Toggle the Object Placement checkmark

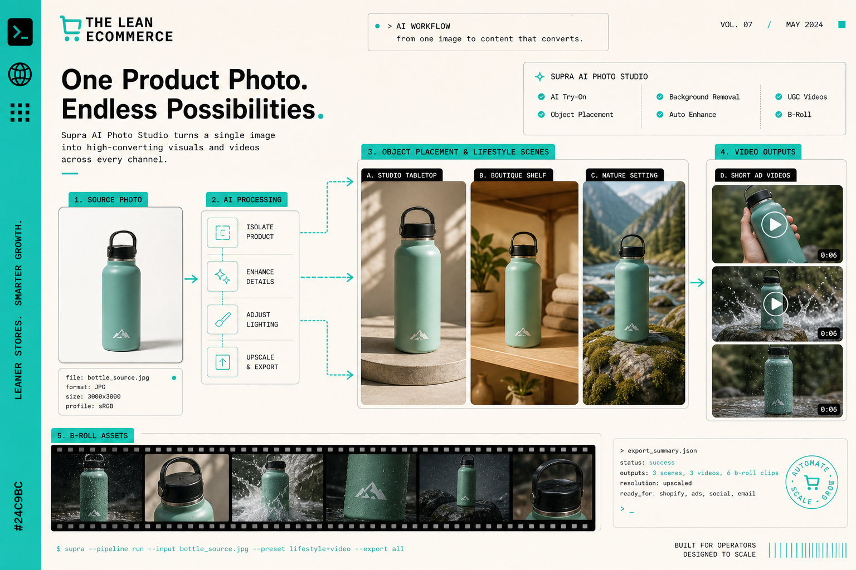[541, 115]
